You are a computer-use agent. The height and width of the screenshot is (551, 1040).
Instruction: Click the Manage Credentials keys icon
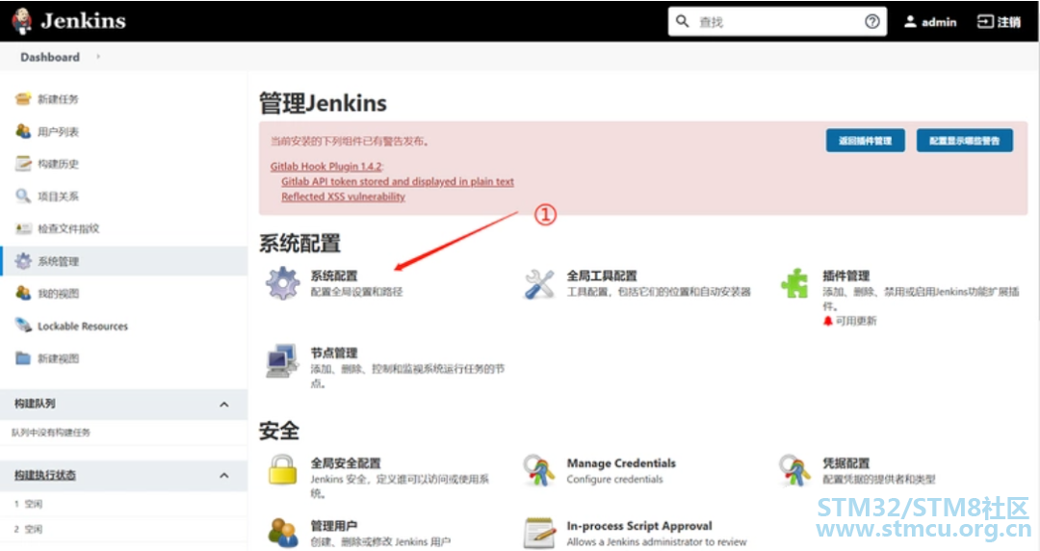tap(538, 470)
